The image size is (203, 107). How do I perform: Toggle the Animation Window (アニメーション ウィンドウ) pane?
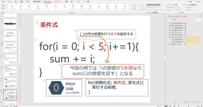pos(153,5)
